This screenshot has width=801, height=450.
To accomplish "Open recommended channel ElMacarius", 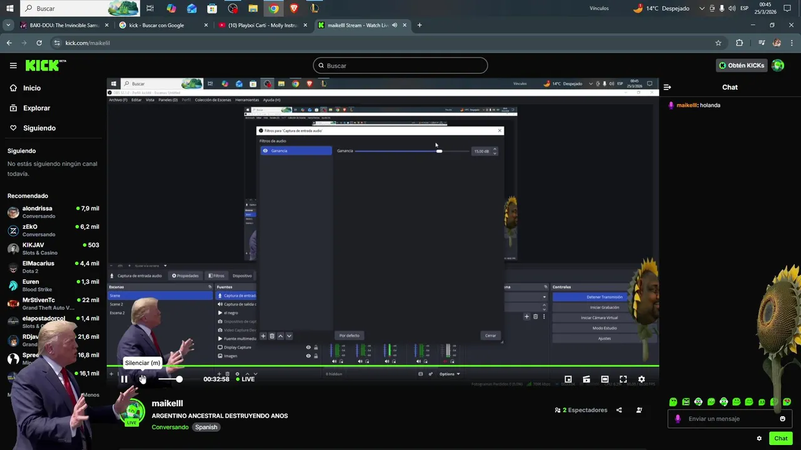I will click(53, 267).
